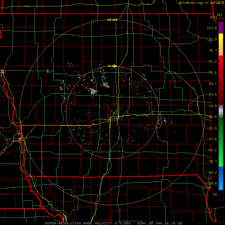Click the 107.8 velocity scale value

212,28
